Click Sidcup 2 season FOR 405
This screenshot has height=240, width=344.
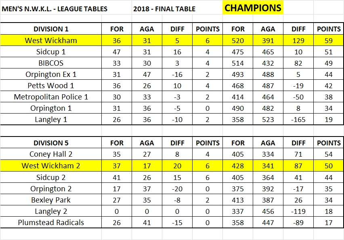tap(238, 178)
